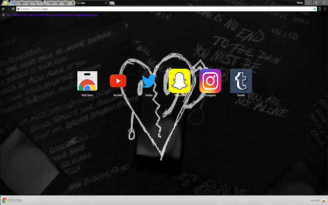Launch the Tumblr app icon
The image size is (328, 205).
pos(241,81)
